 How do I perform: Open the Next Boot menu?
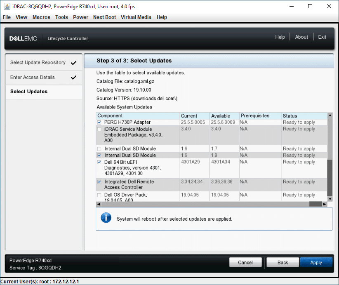point(104,17)
